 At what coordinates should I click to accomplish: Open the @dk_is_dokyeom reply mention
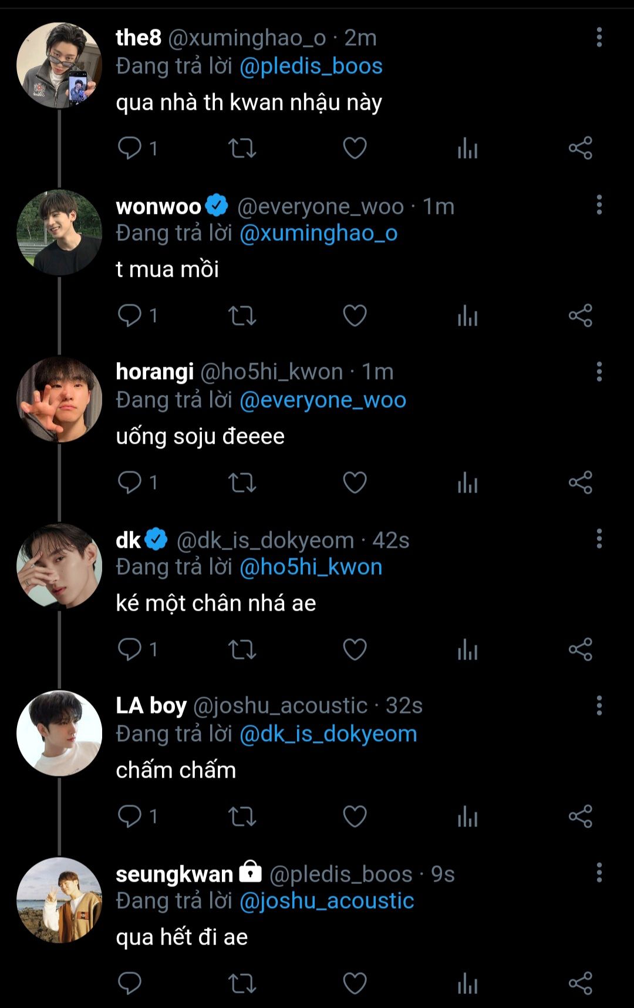[x=328, y=734]
